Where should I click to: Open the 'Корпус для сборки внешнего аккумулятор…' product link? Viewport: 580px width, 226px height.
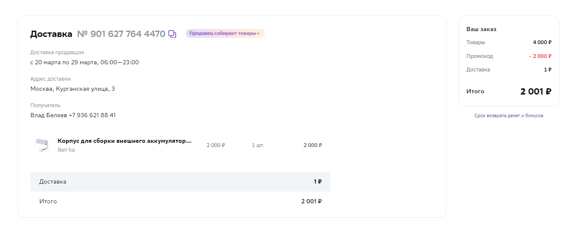(124, 141)
